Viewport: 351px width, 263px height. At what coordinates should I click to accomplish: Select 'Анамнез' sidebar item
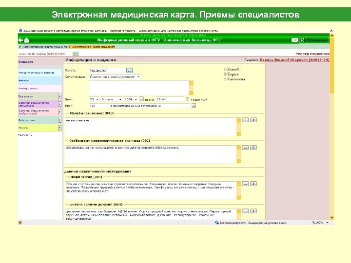click(40, 80)
